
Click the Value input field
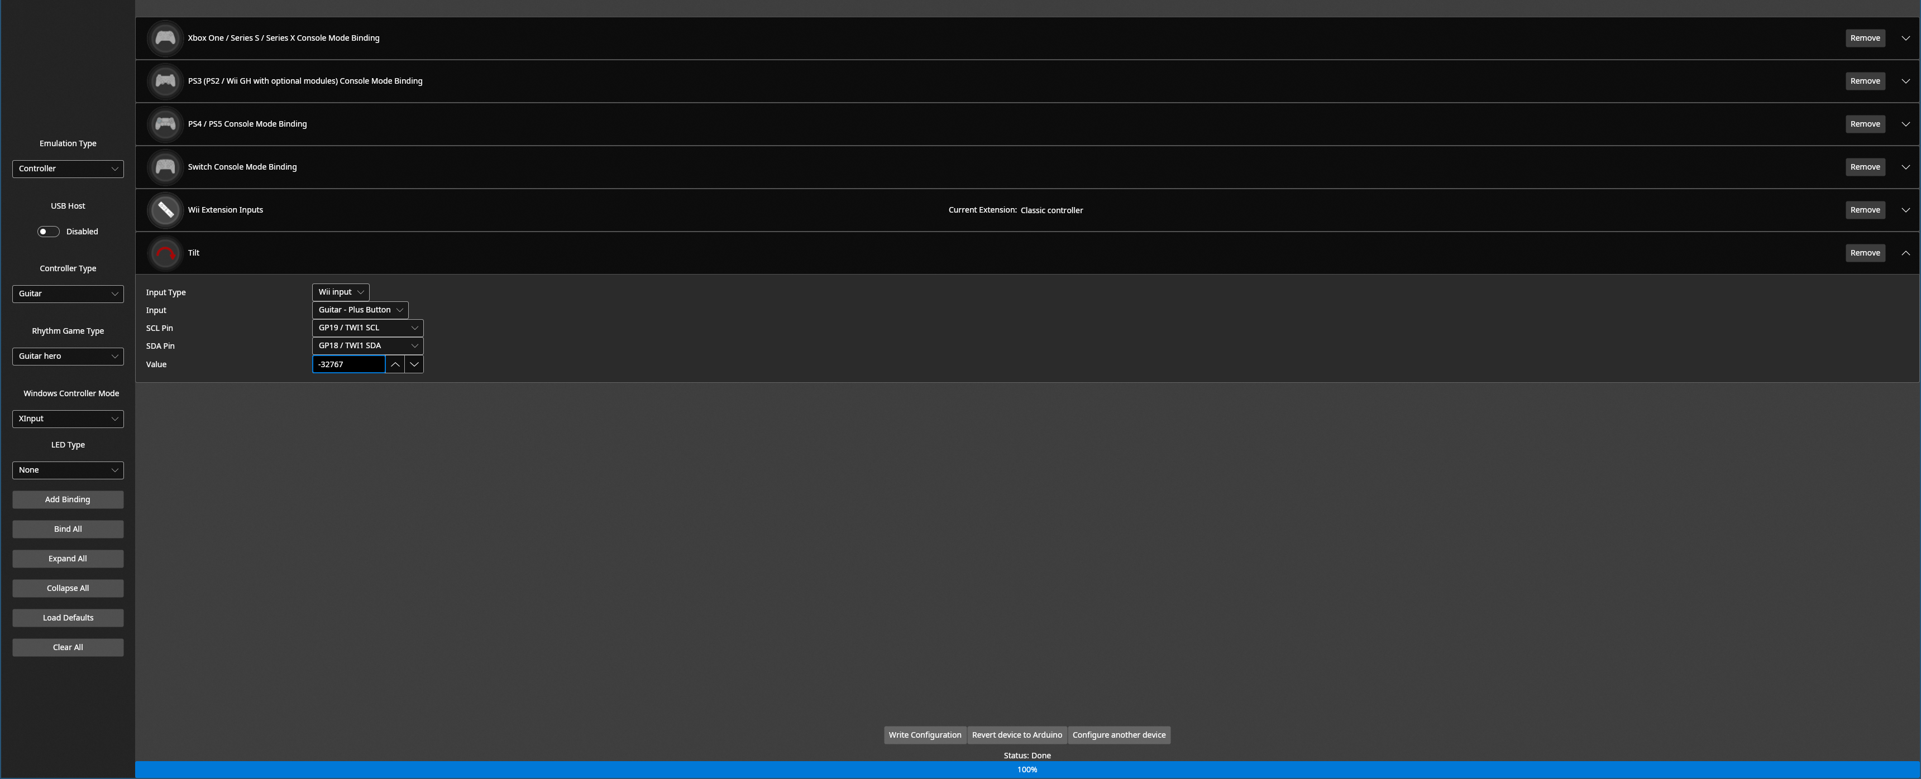pyautogui.click(x=348, y=364)
